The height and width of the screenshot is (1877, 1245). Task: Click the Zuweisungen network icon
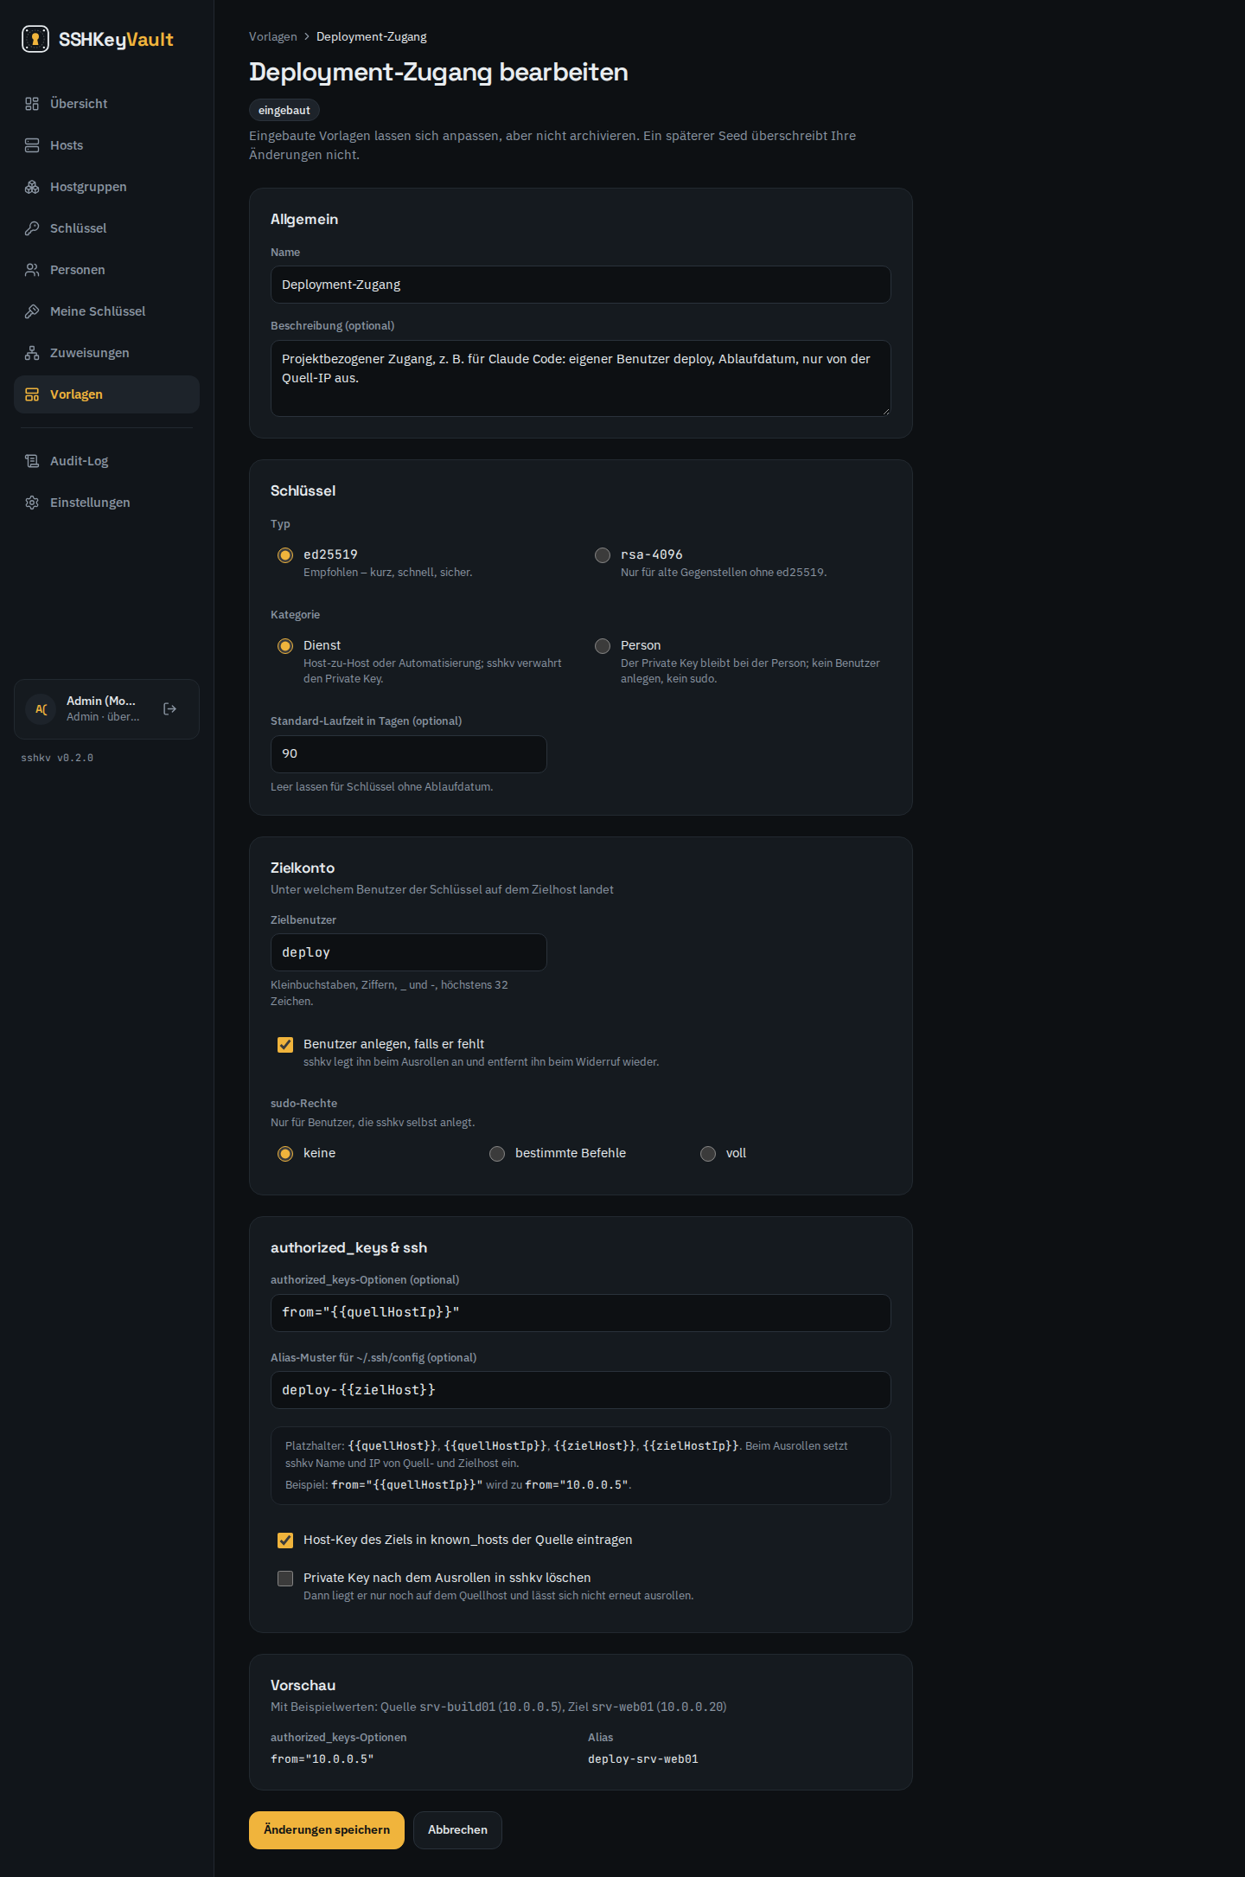32,353
